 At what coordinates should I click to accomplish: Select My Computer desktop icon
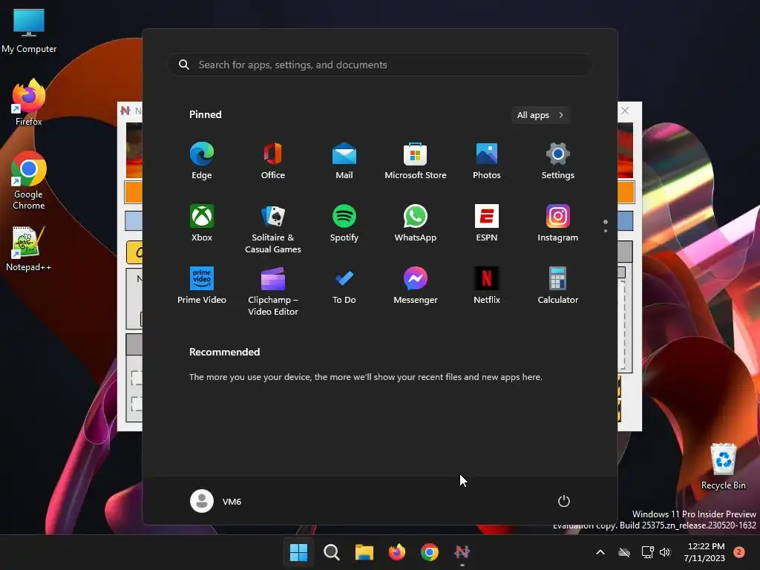click(x=29, y=30)
